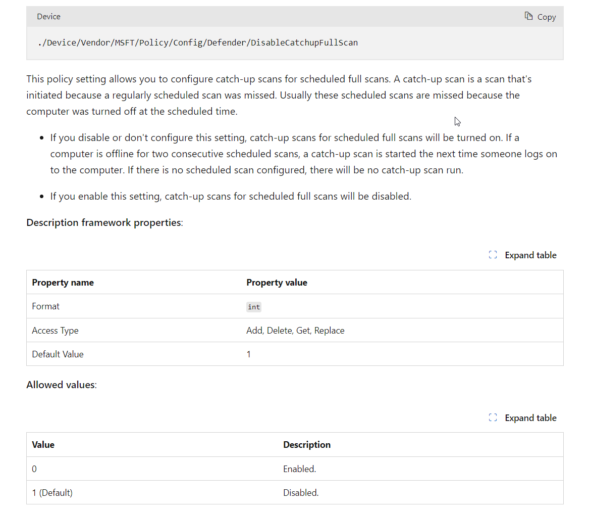Click expand icon above Value table
This screenshot has height=511, width=590.
click(x=493, y=417)
